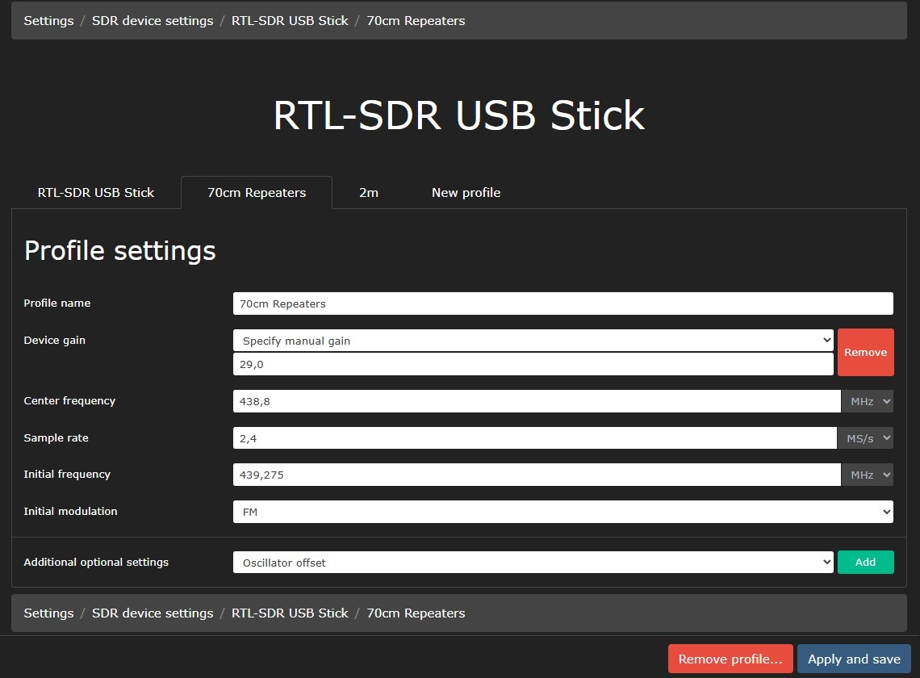Open Settings link in bottom breadcrumb
Image resolution: width=920 pixels, height=678 pixels.
48,613
